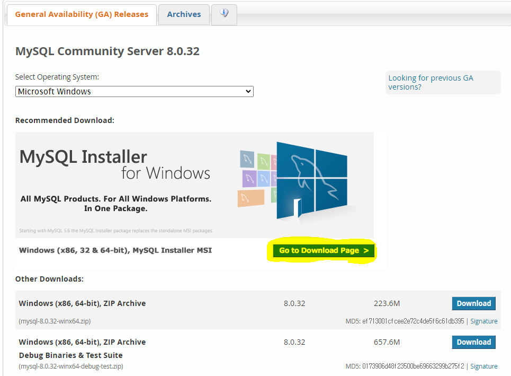Click the Debug Binaries & Test Suite label
The width and height of the screenshot is (511, 376).
pyautogui.click(x=71, y=355)
